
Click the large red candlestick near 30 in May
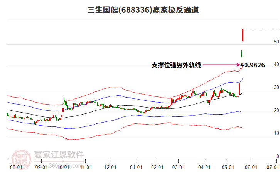click(x=239, y=89)
